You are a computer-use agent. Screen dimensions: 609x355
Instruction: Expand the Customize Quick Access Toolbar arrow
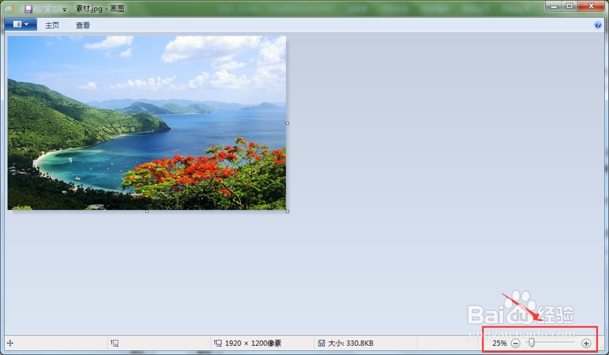[x=65, y=9]
